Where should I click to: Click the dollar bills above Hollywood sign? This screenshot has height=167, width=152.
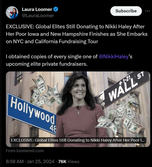46,91
